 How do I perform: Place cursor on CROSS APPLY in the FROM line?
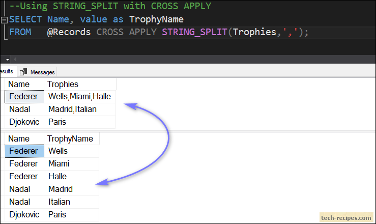(126, 32)
